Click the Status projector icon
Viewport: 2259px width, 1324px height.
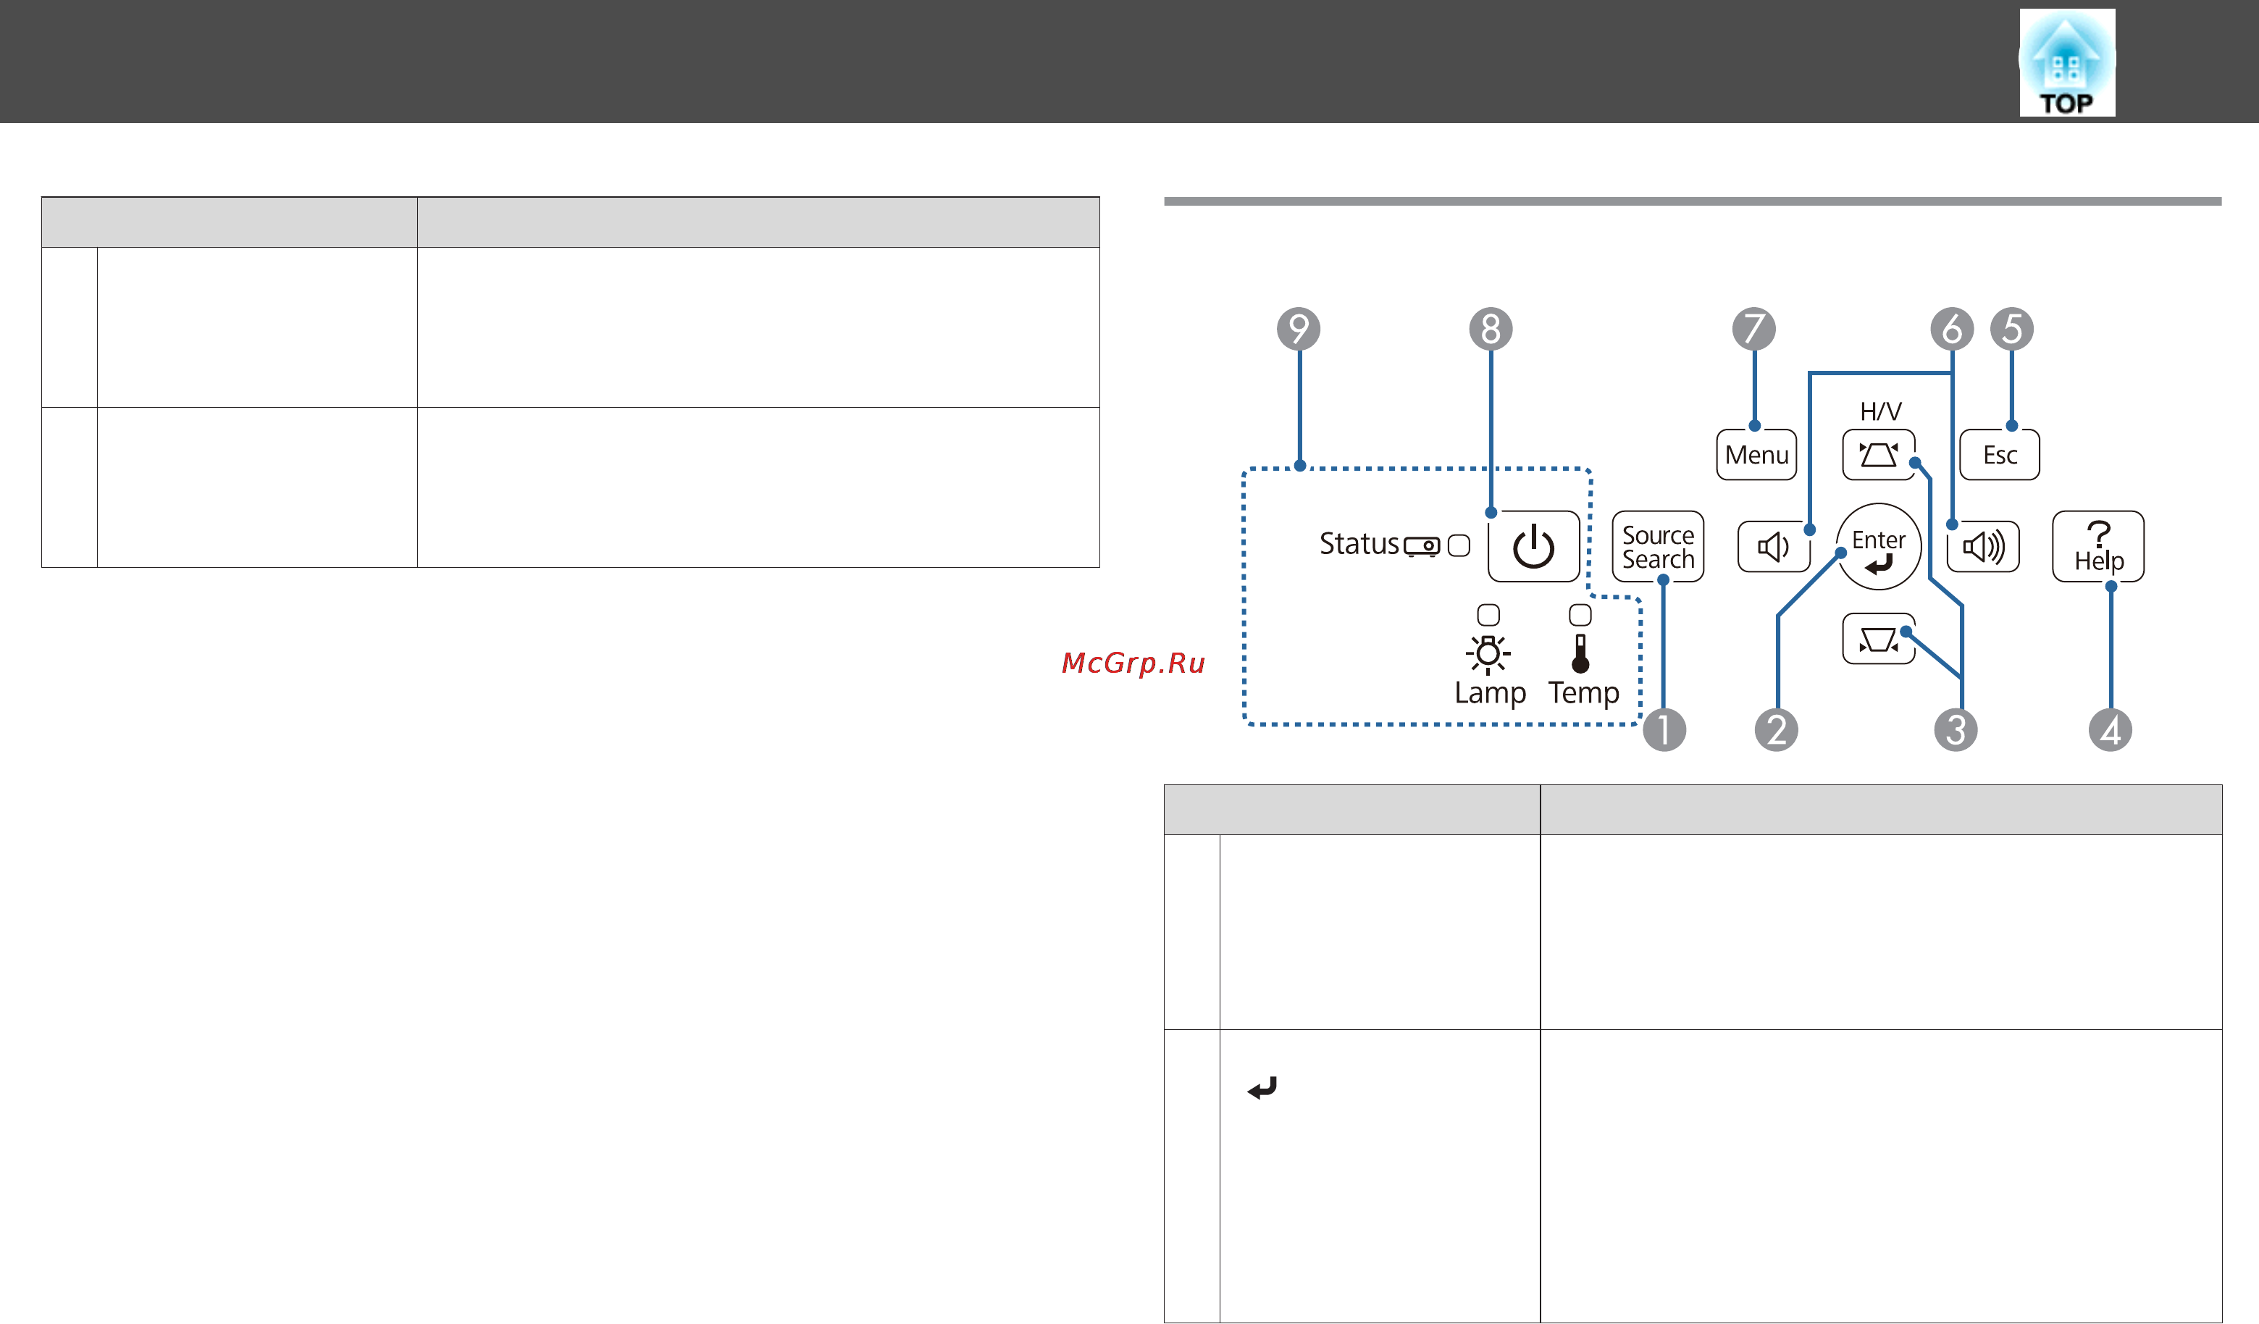coord(1422,546)
